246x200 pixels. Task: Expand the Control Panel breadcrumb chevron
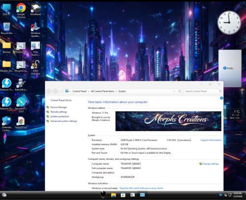pyautogui.click(x=89, y=91)
